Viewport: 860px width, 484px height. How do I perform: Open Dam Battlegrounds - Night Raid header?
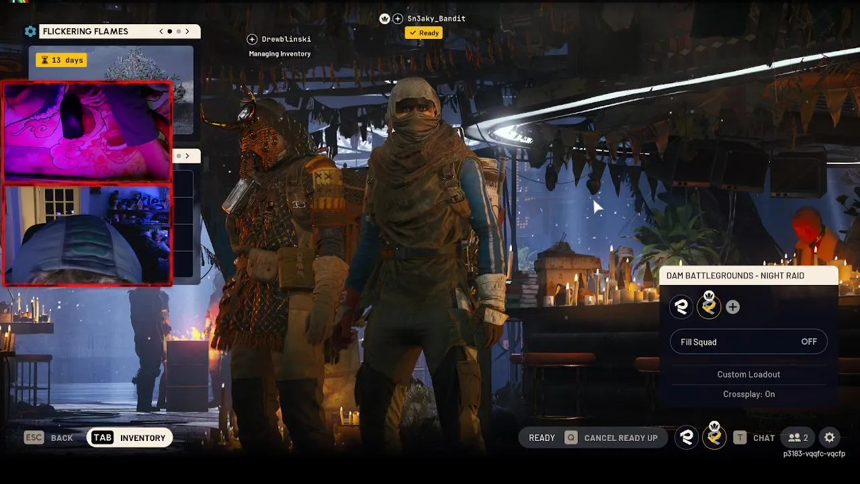tap(748, 276)
